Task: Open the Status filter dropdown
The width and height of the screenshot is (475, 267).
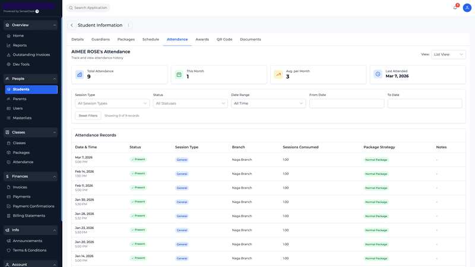Action: (190, 103)
